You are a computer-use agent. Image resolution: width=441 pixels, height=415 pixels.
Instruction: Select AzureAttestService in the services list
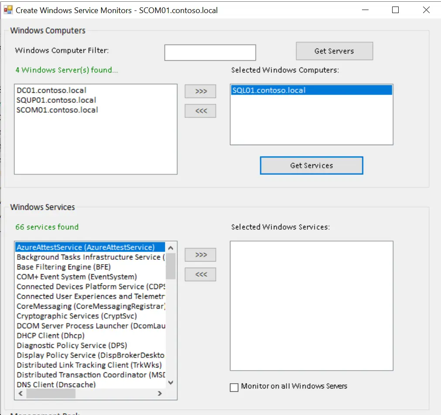[x=85, y=248]
